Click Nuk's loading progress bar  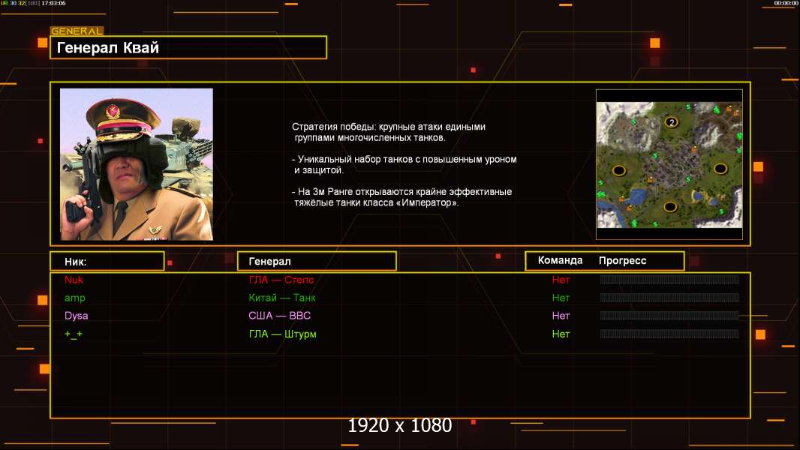(x=669, y=279)
